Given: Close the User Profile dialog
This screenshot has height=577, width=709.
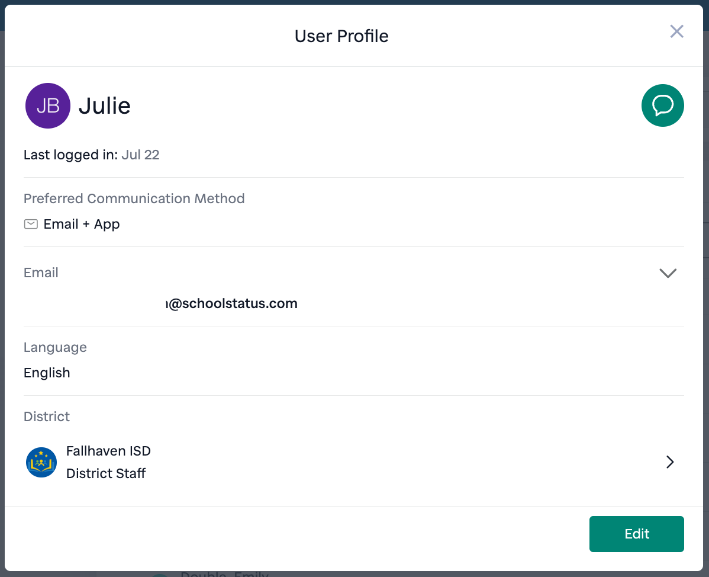Looking at the screenshot, I should [x=676, y=31].
